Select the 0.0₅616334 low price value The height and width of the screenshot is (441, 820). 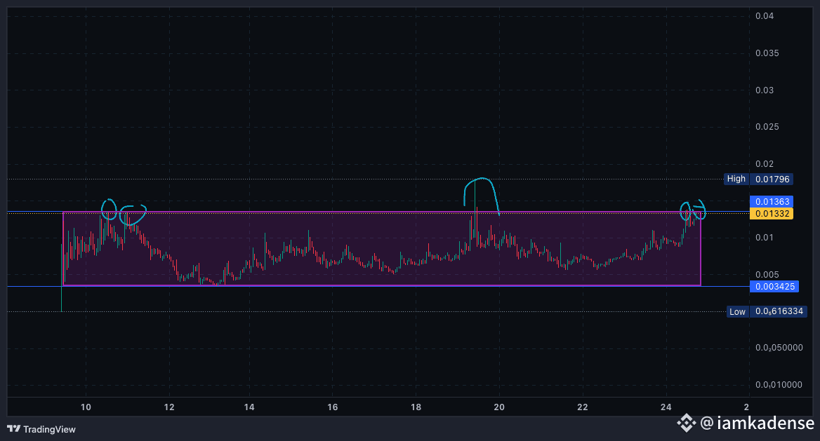click(x=779, y=311)
